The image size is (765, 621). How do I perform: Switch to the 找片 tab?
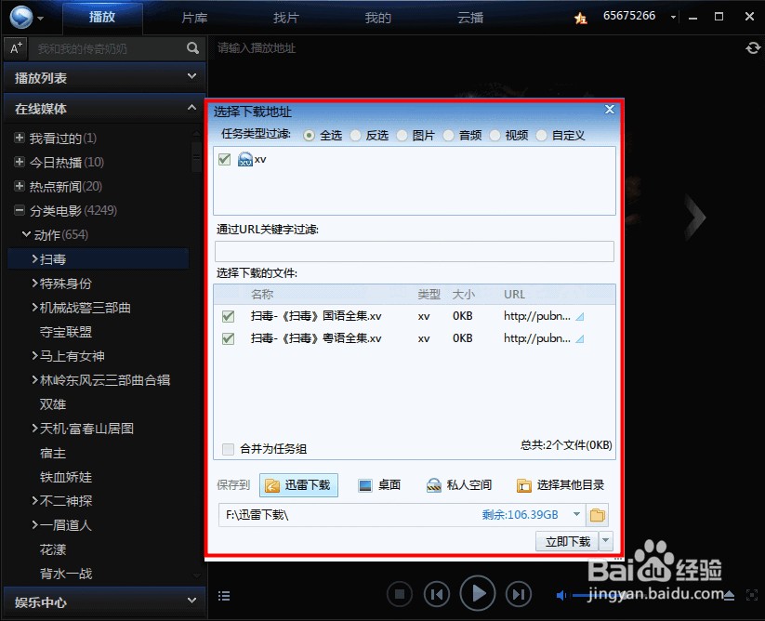286,18
